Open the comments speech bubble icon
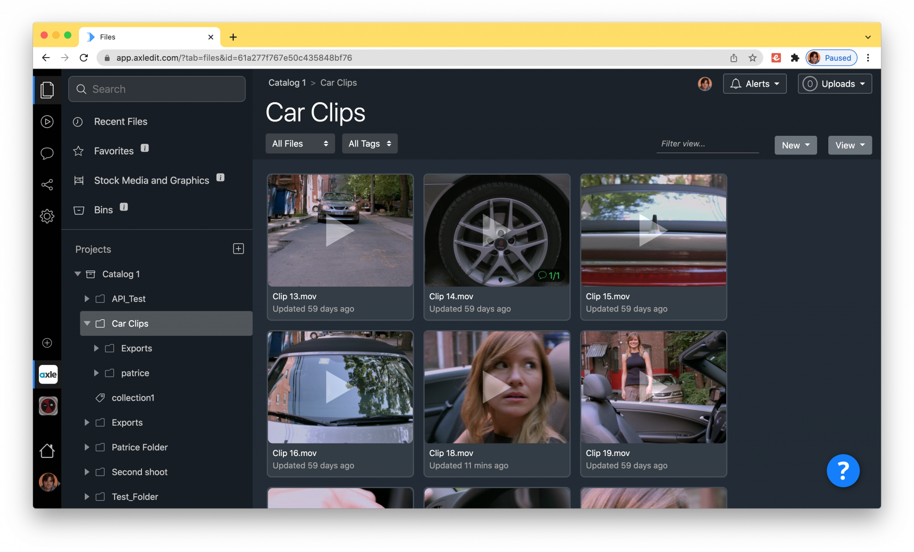This screenshot has width=914, height=552. tap(47, 153)
